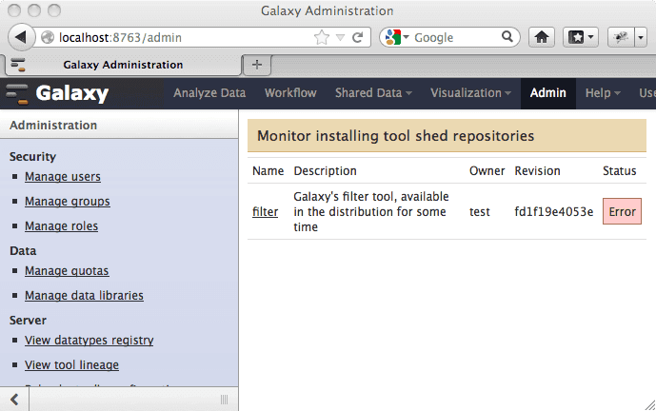Viewport: 656px width, 411px height.
Task: Select the Admin tab in the masthead
Action: pos(547,93)
